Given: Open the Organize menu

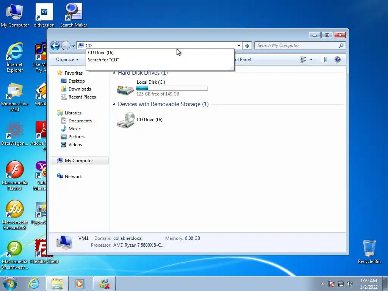Looking at the screenshot, I should (x=67, y=59).
